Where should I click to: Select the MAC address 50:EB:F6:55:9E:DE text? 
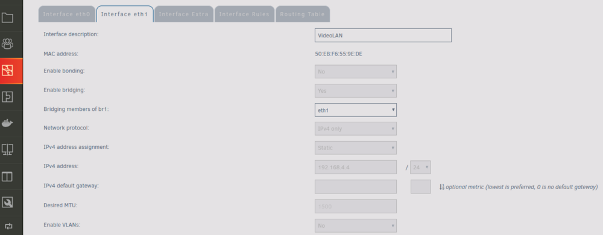338,54
